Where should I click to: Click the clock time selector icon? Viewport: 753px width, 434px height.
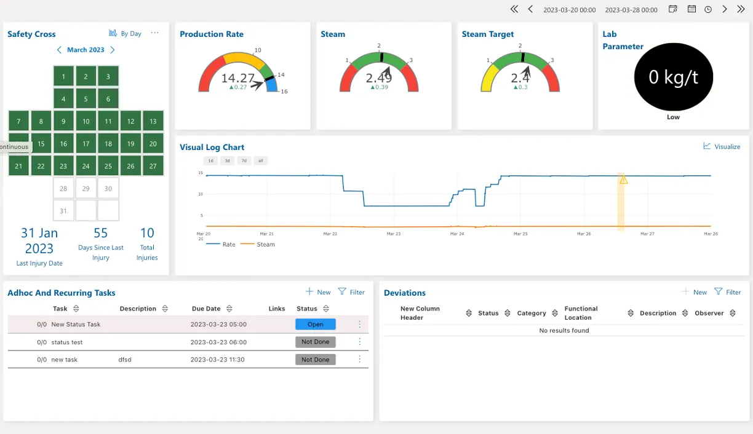pyautogui.click(x=708, y=9)
